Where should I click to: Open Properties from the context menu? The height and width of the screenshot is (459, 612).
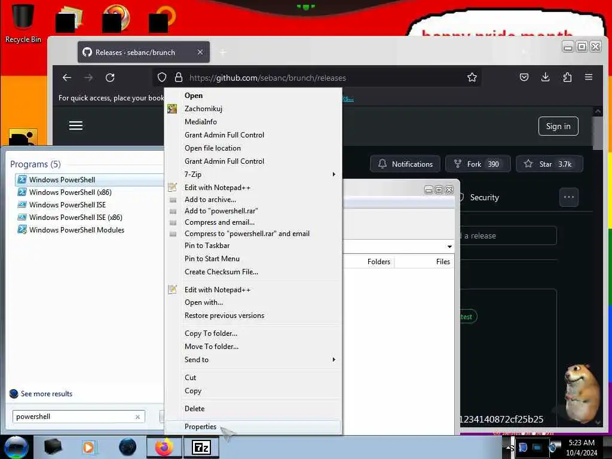tap(253, 427)
